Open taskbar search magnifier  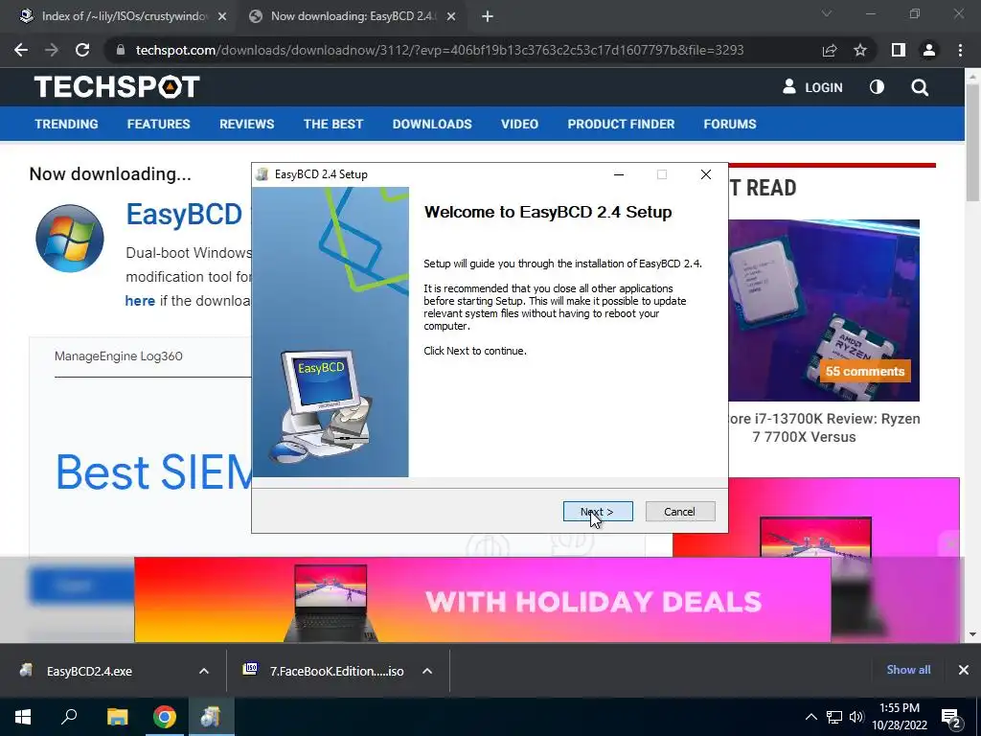click(69, 717)
